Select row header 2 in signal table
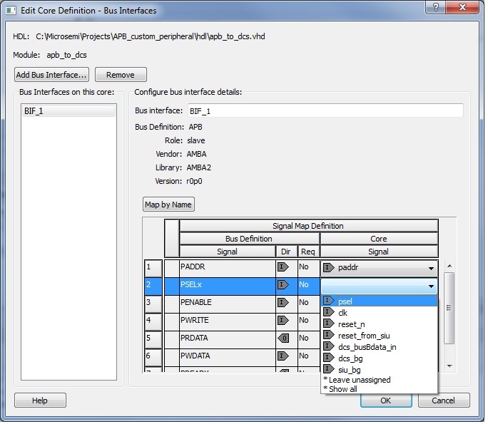This screenshot has height=424, width=488. click(154, 287)
